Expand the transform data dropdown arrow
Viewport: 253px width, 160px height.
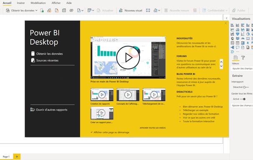(x=93, y=10)
